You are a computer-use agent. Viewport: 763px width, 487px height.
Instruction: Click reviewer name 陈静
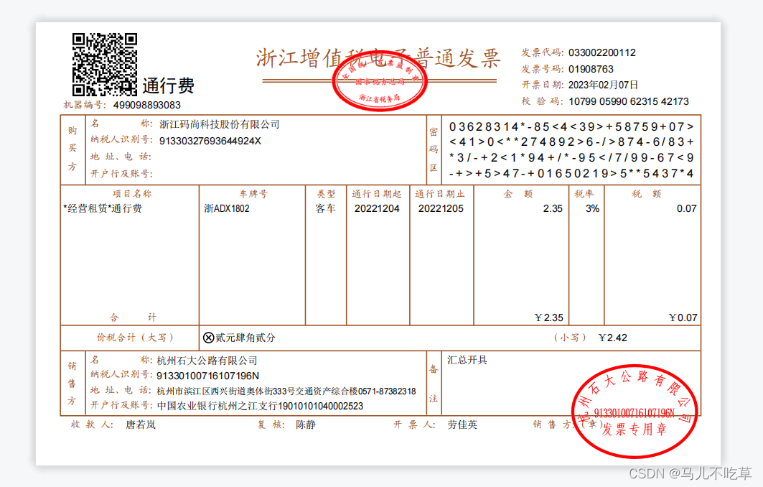(x=306, y=425)
